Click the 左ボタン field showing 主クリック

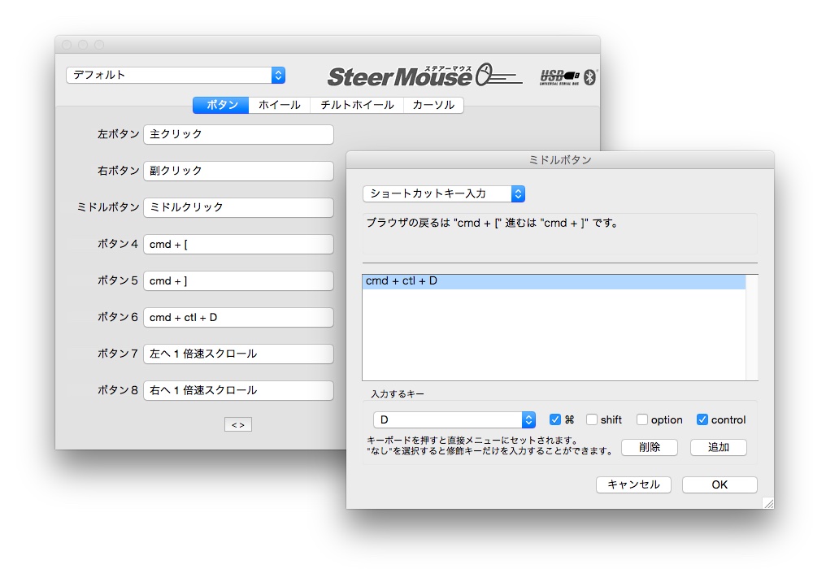tap(238, 134)
